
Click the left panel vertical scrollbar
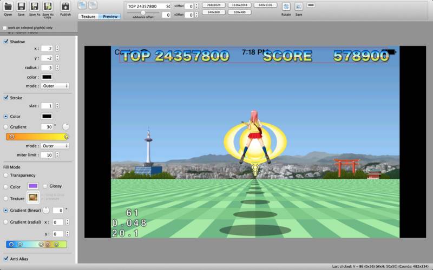point(76,149)
